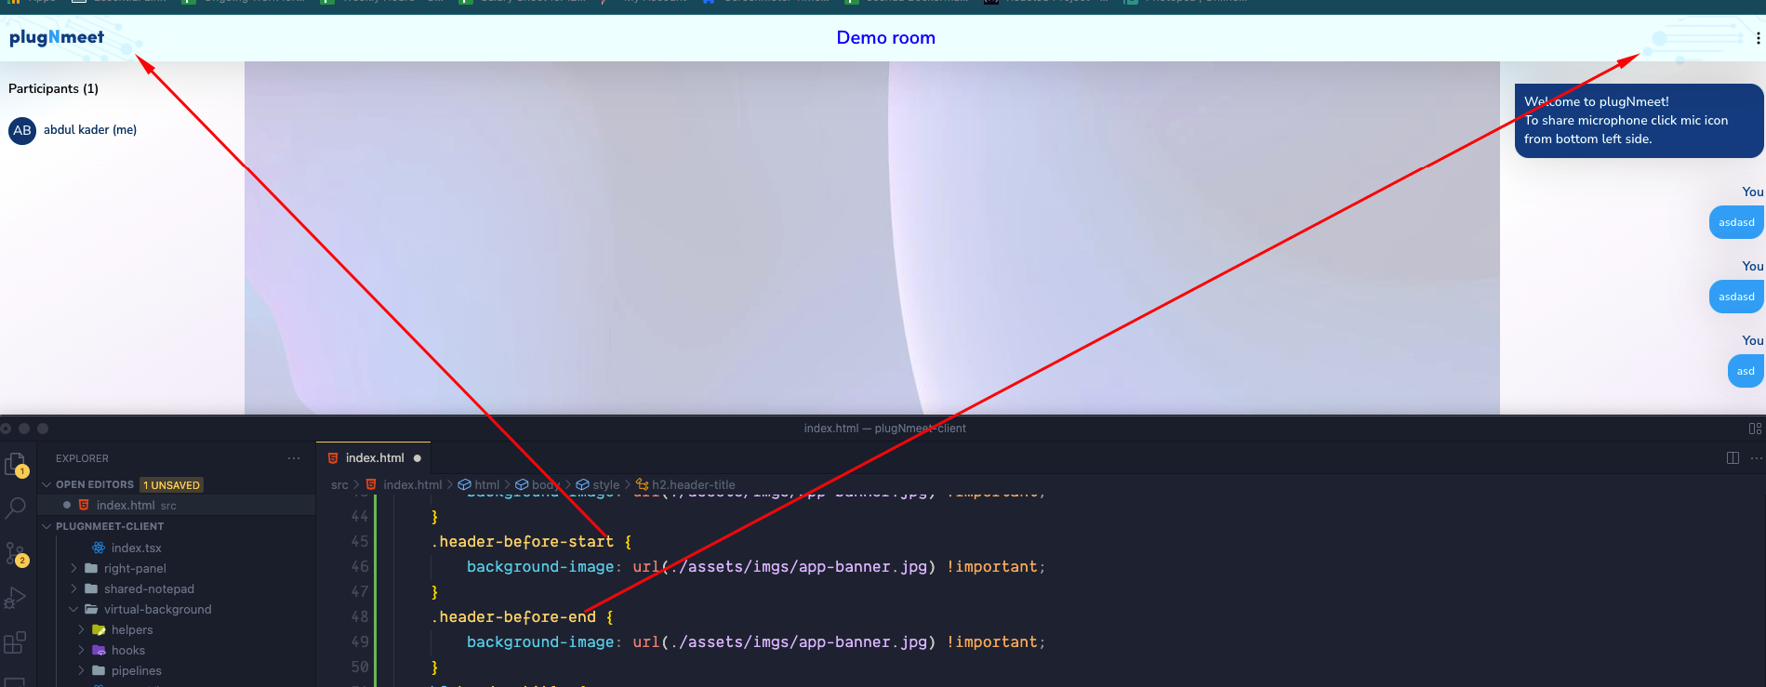Click h2.header-title in the breadcrumb

tap(693, 484)
